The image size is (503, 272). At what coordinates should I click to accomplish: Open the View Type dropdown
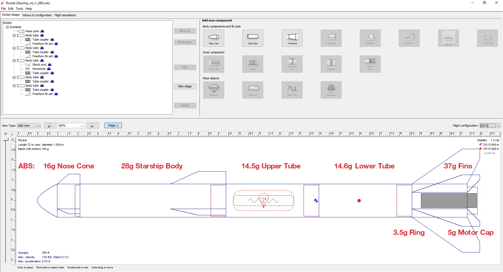pyautogui.click(x=29, y=126)
